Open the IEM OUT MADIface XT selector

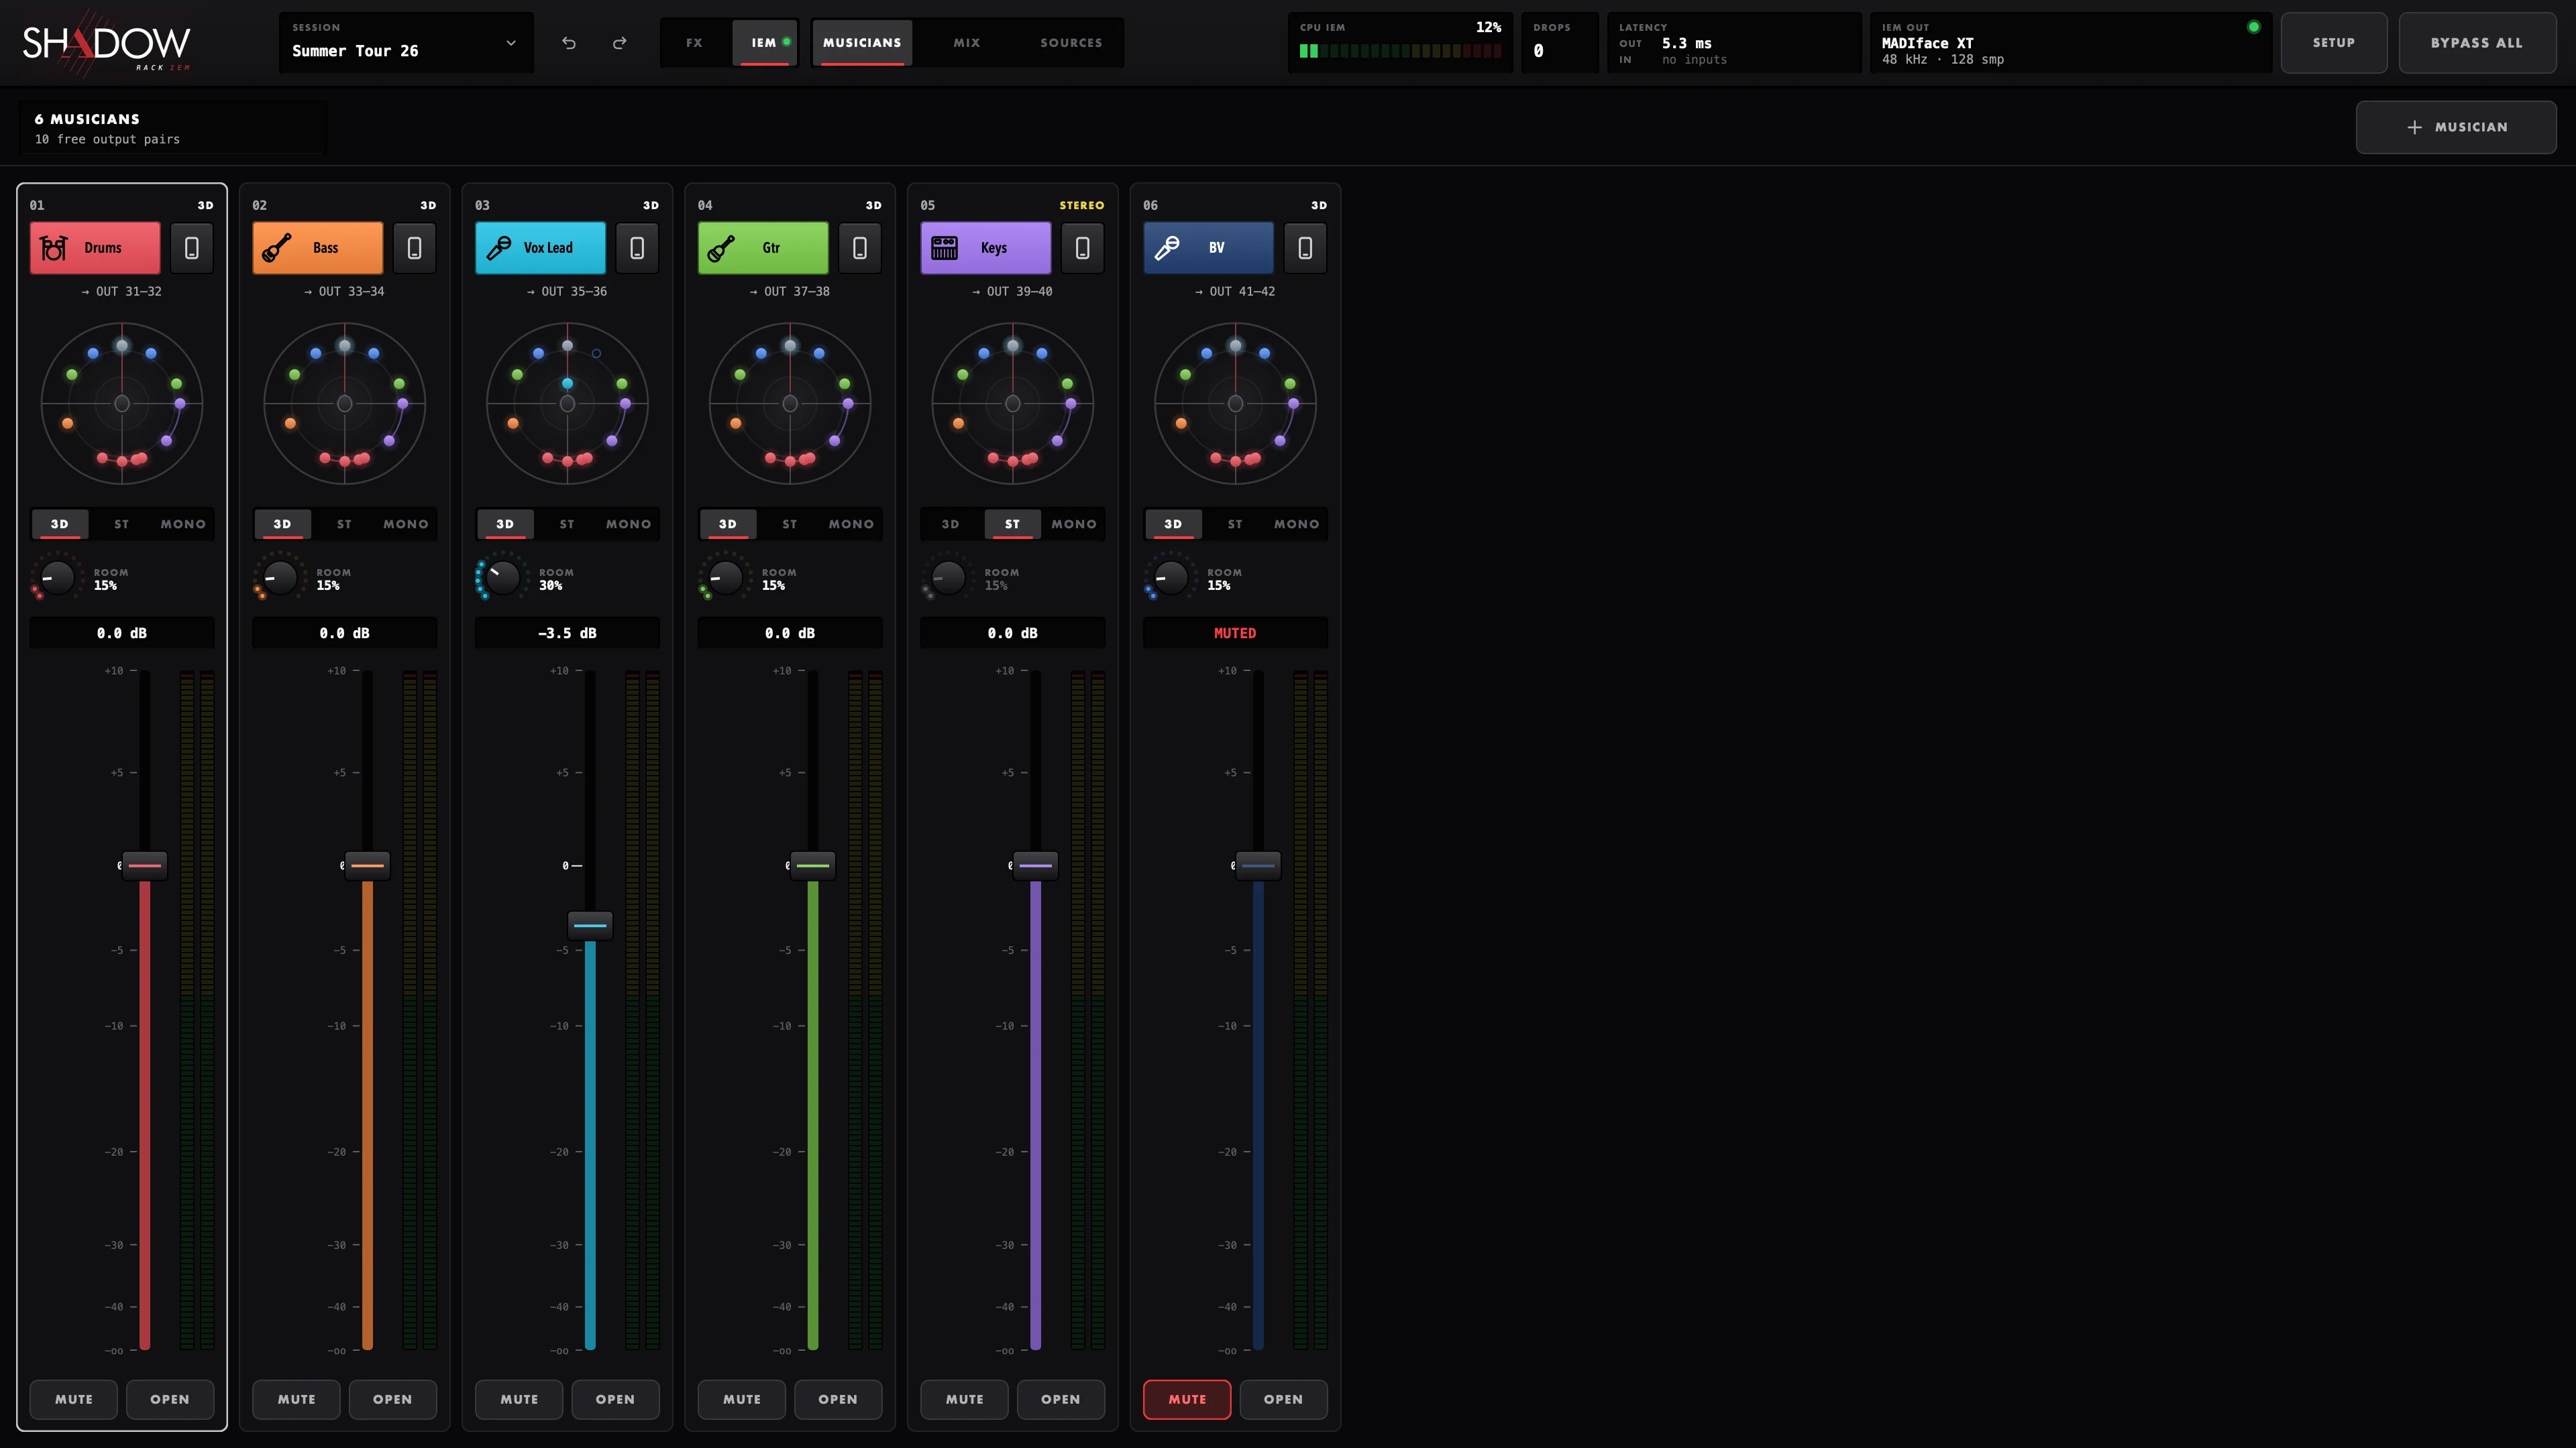point(2071,43)
